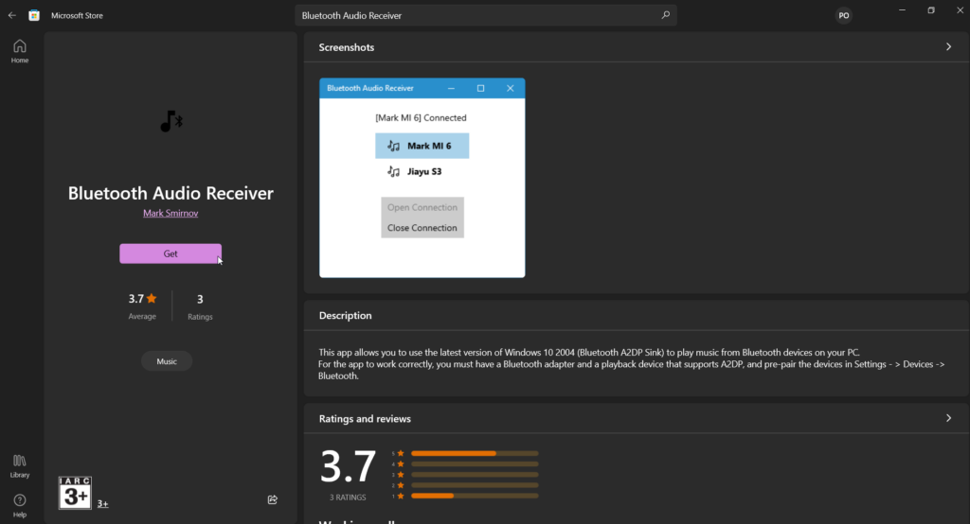Image resolution: width=970 pixels, height=524 pixels.
Task: Click the 'Microsoft Store' title text
Action: pyautogui.click(x=78, y=15)
